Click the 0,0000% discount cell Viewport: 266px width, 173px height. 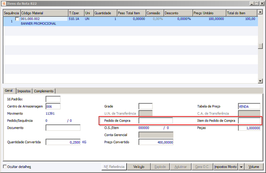pyautogui.click(x=184, y=19)
